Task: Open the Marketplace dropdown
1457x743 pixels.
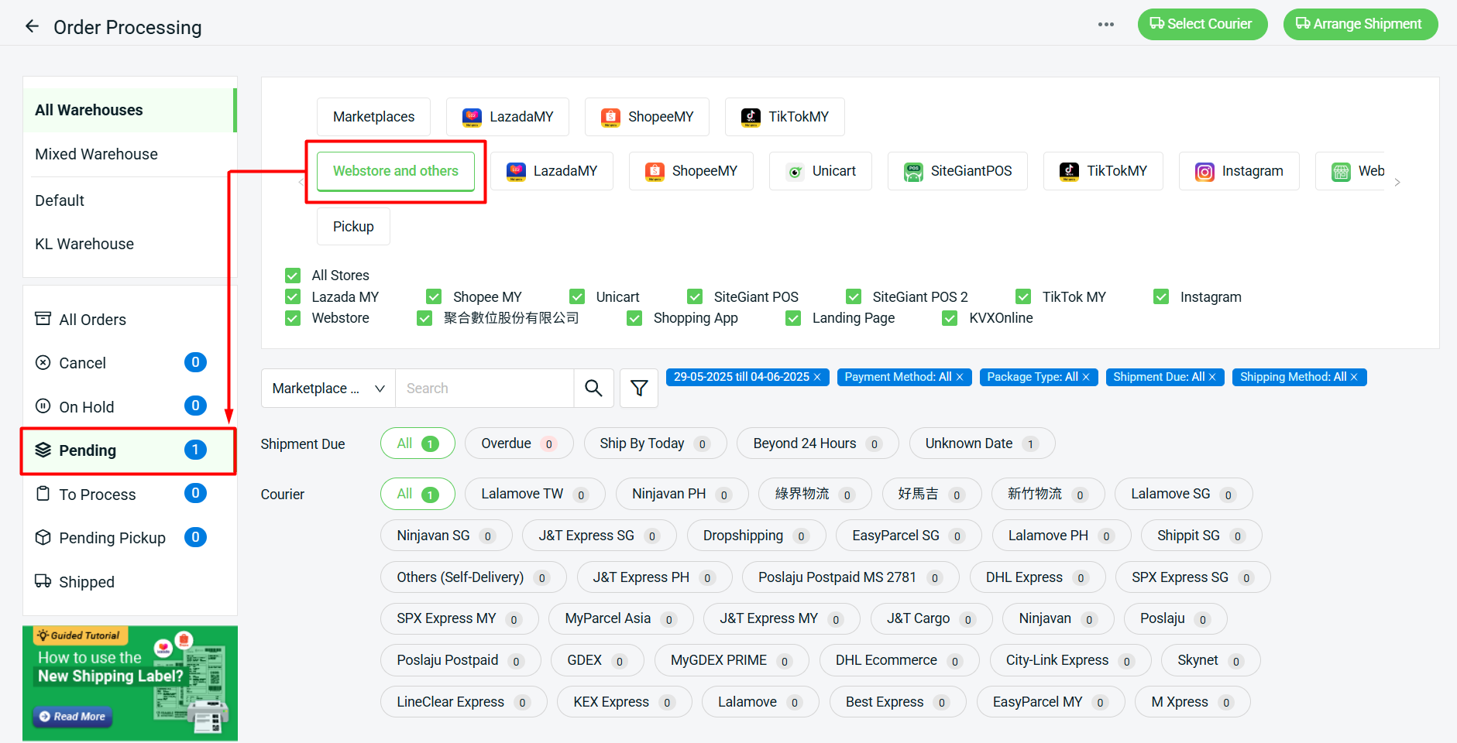Action: pos(327,388)
